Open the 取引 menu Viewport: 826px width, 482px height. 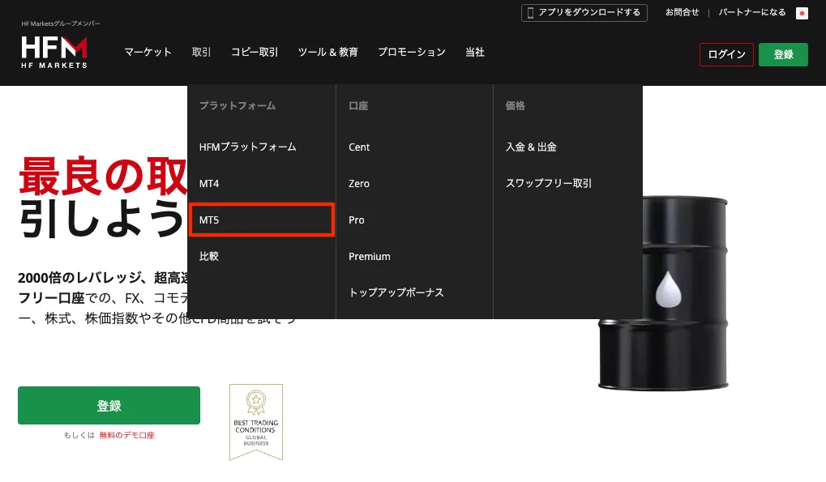click(201, 52)
